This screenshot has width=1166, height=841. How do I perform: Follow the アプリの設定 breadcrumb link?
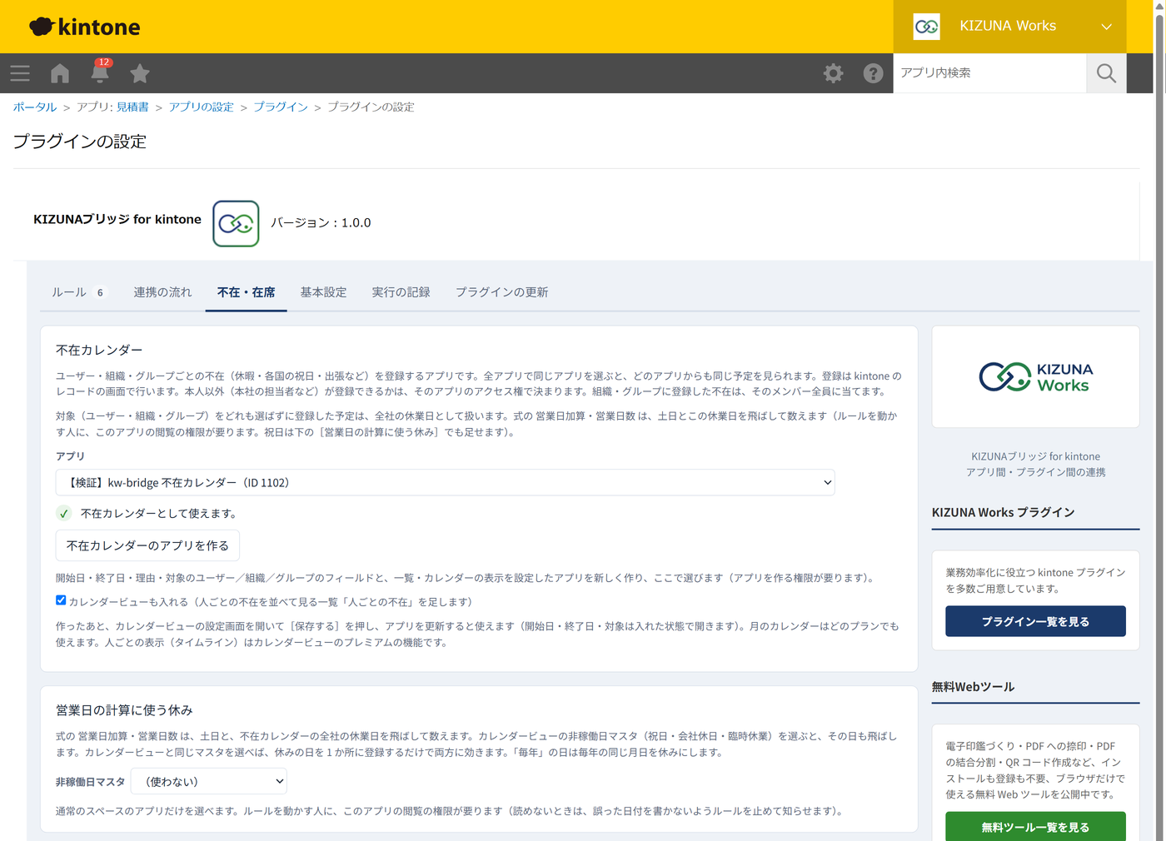coord(201,107)
